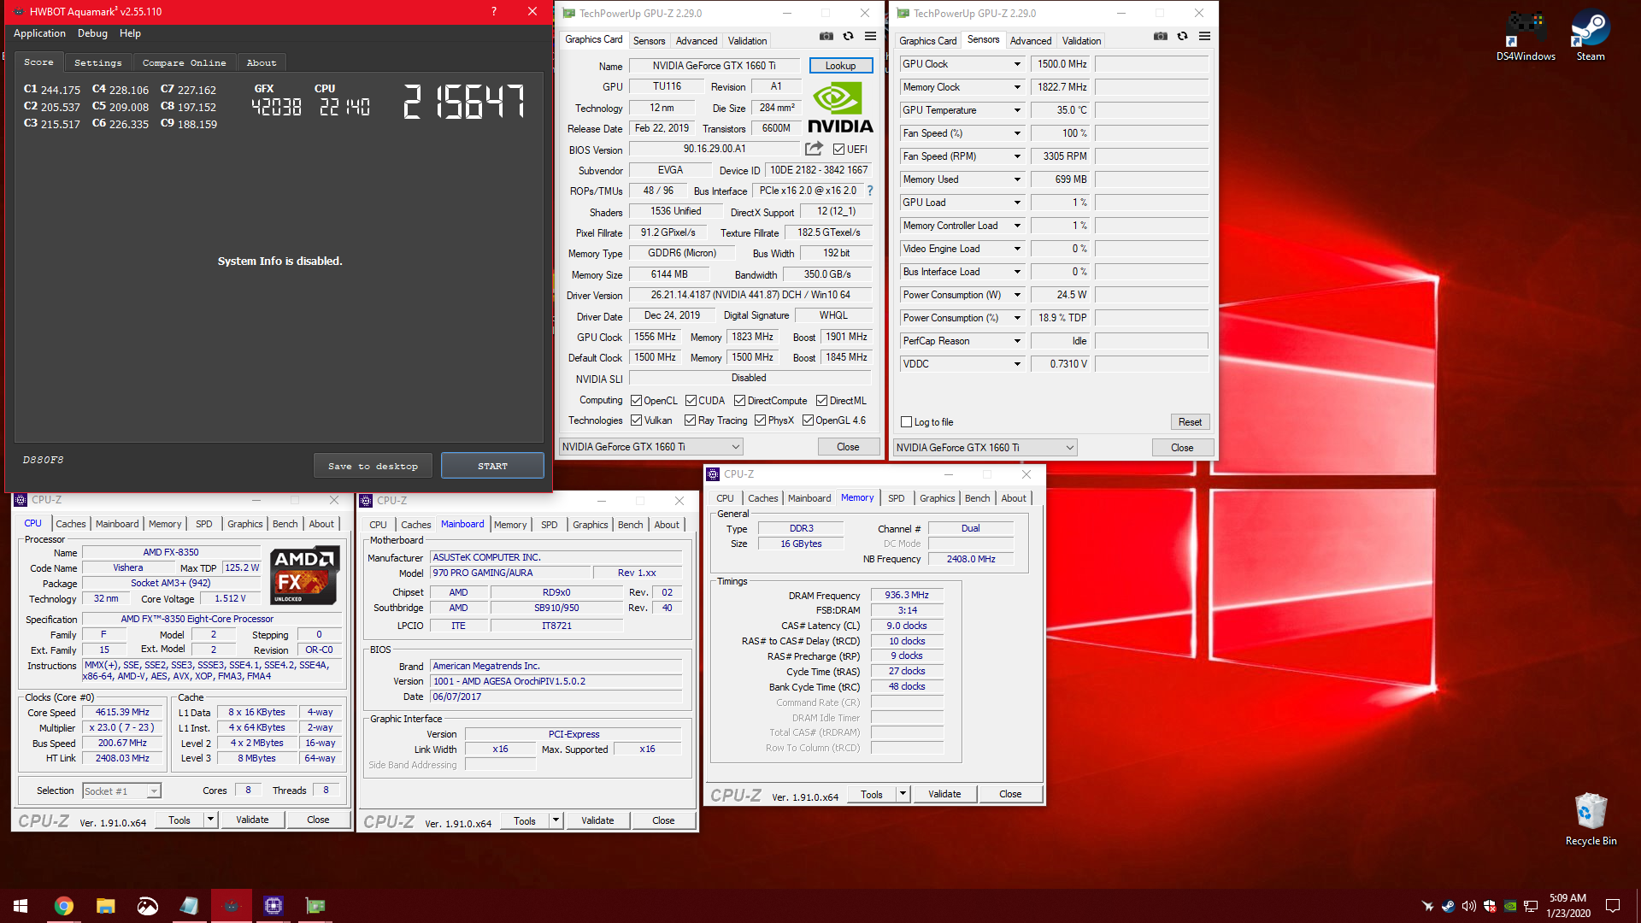The height and width of the screenshot is (923, 1641).
Task: Toggle the PhysX checkbox
Action: point(761,420)
